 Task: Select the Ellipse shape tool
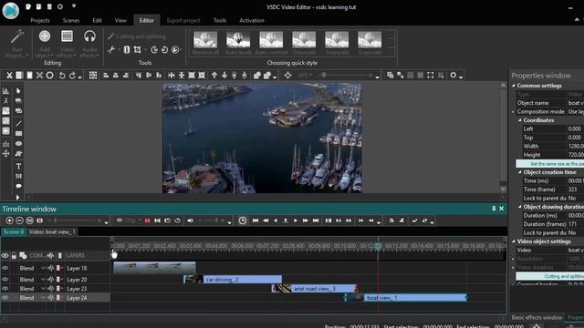(18, 144)
